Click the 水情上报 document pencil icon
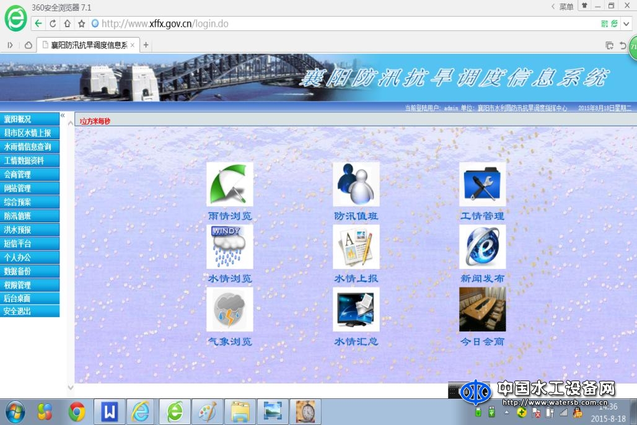 pos(356,247)
